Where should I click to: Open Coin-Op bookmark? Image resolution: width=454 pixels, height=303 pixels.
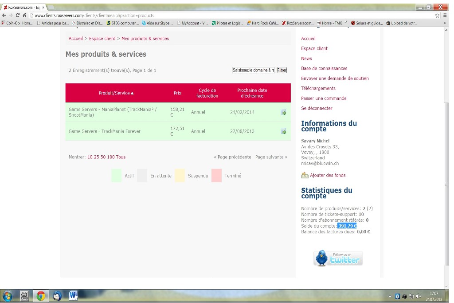tap(17, 23)
